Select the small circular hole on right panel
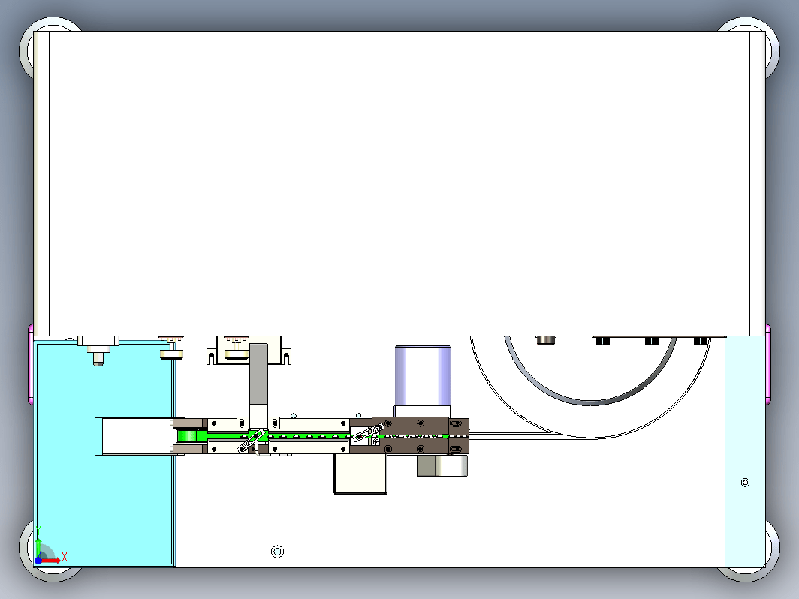This screenshot has height=599, width=799. pyautogui.click(x=745, y=483)
